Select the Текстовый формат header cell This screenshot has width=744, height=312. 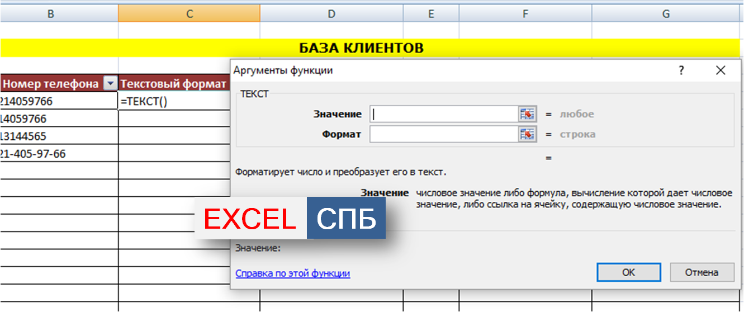pyautogui.click(x=173, y=84)
